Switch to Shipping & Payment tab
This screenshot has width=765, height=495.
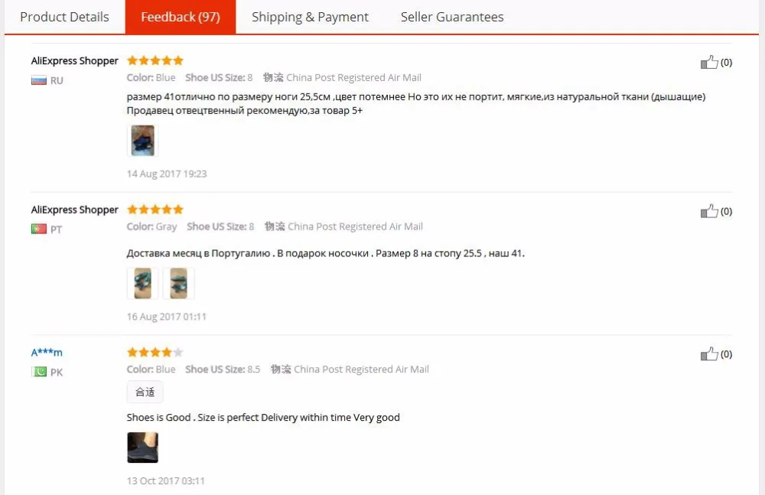click(x=311, y=17)
